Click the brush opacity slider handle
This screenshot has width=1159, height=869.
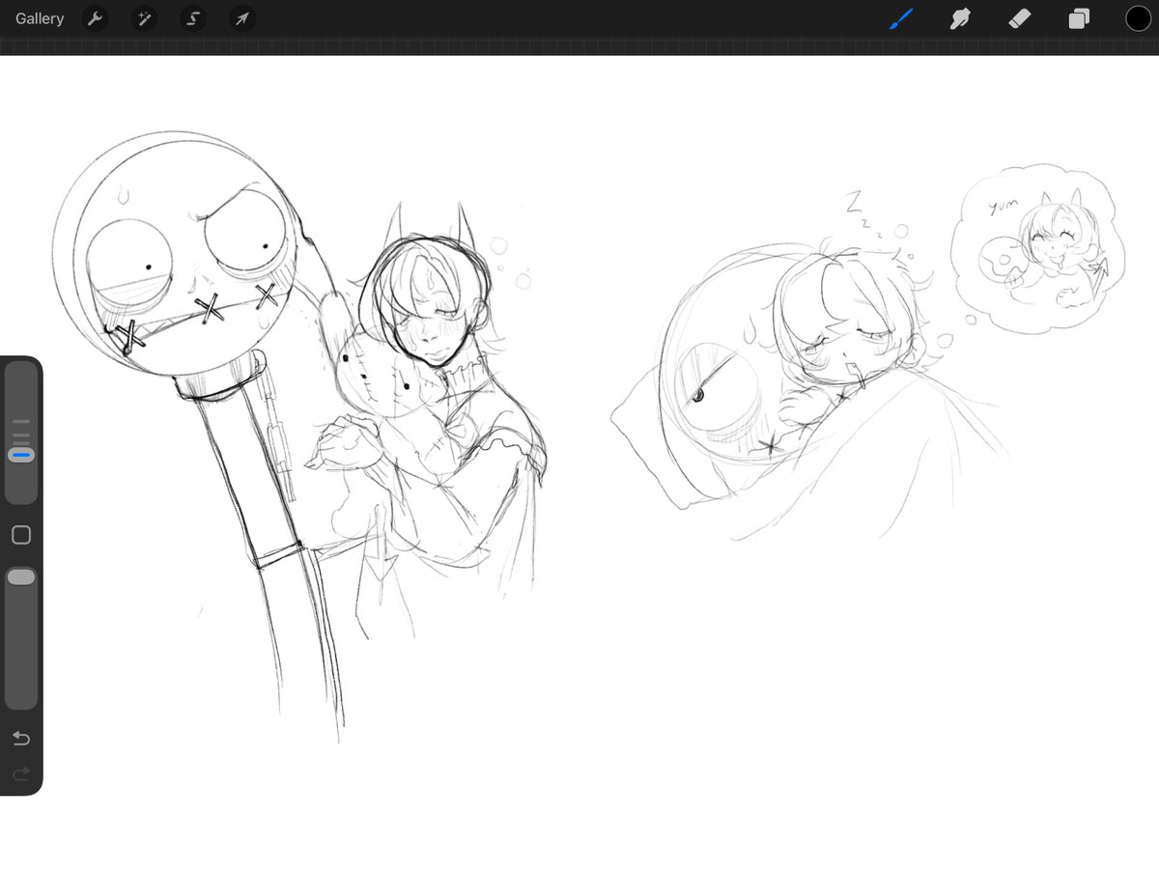[x=21, y=576]
